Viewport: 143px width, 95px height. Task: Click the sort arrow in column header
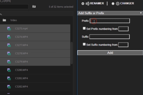point(1,14)
